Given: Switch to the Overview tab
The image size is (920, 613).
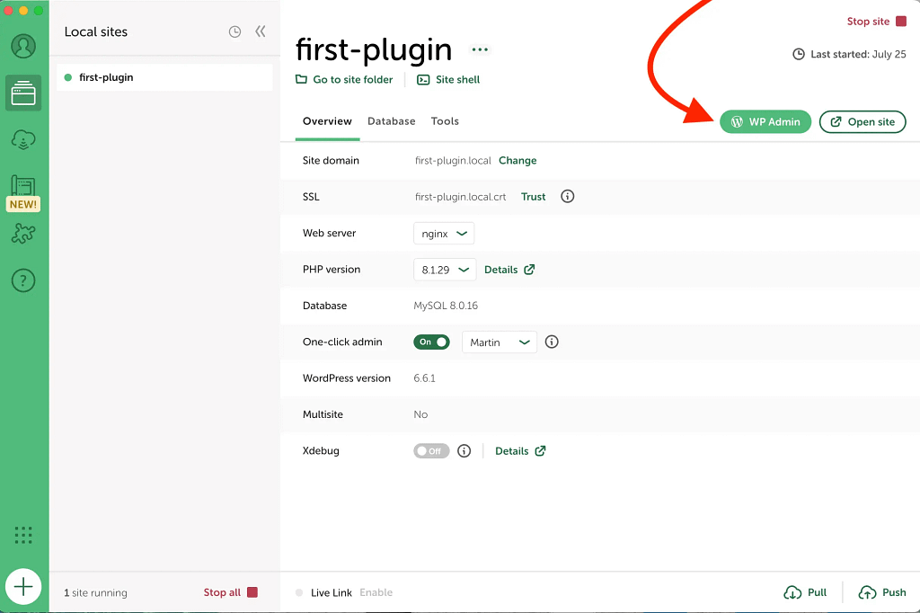Looking at the screenshot, I should [327, 121].
